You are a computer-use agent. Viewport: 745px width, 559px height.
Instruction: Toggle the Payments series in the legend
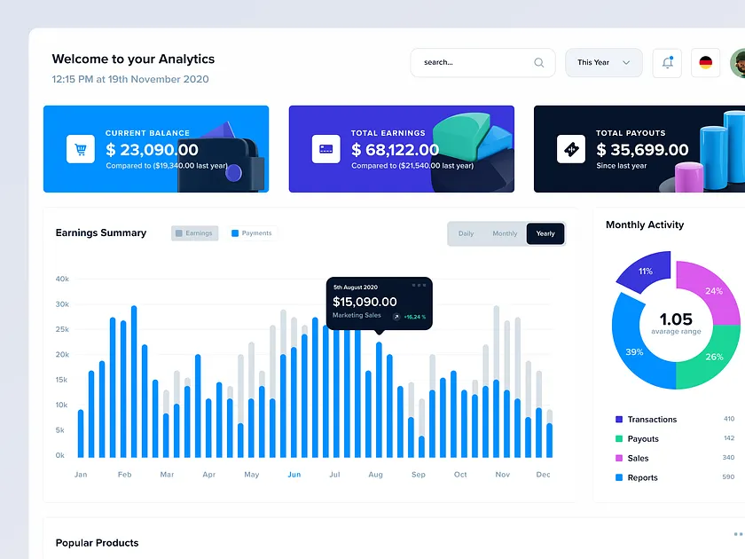(251, 232)
